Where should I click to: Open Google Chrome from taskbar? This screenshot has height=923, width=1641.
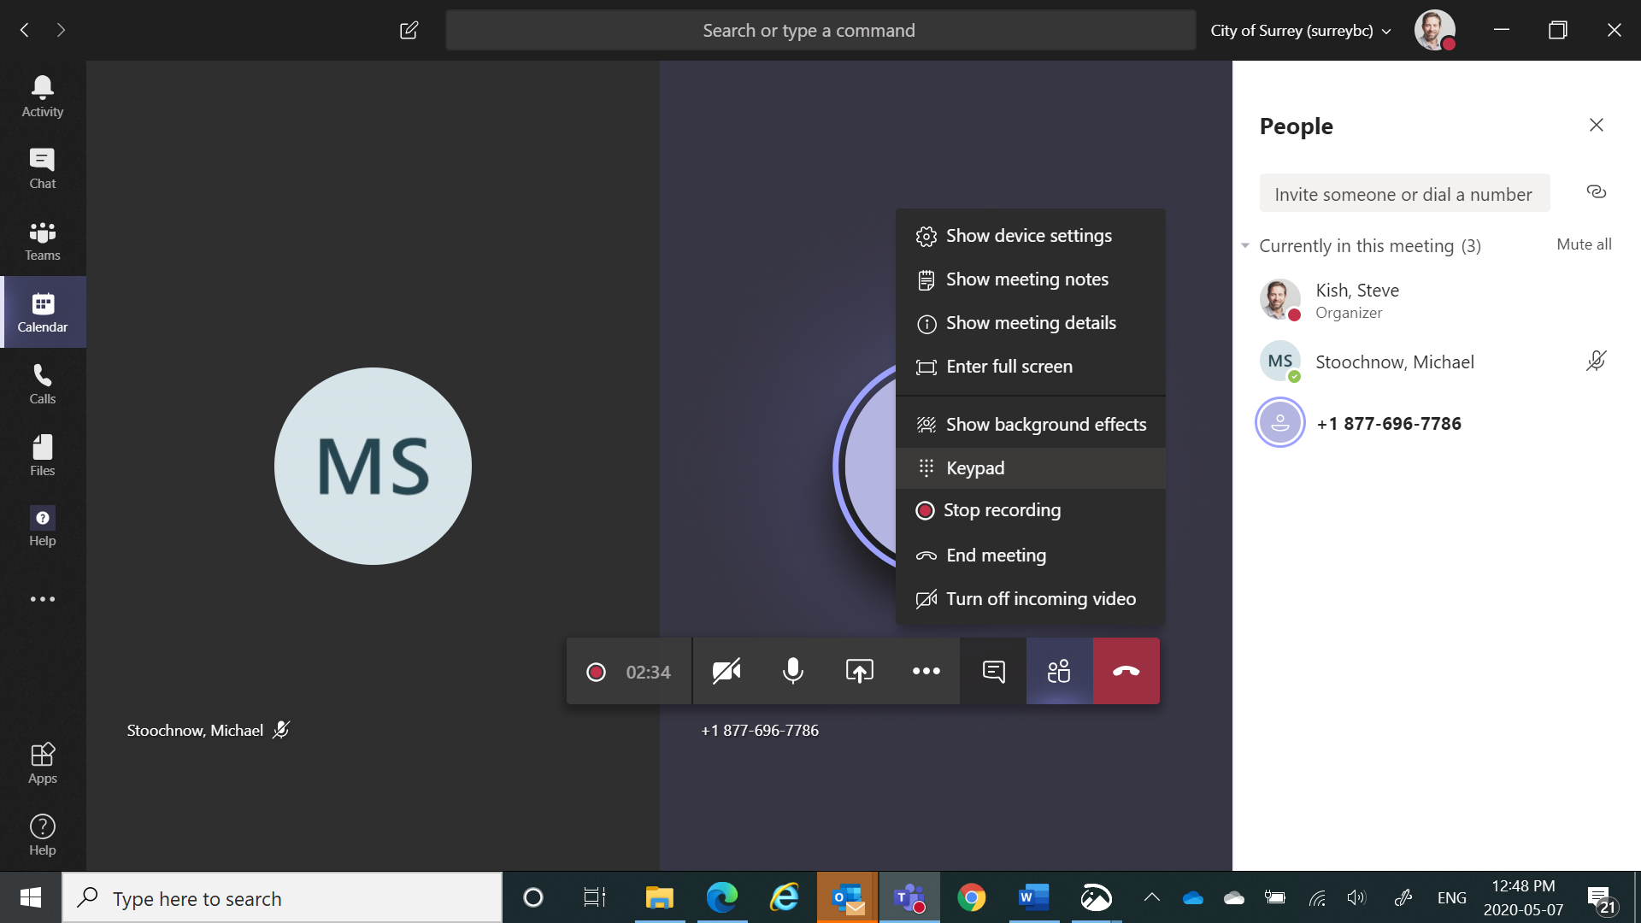coord(971,897)
